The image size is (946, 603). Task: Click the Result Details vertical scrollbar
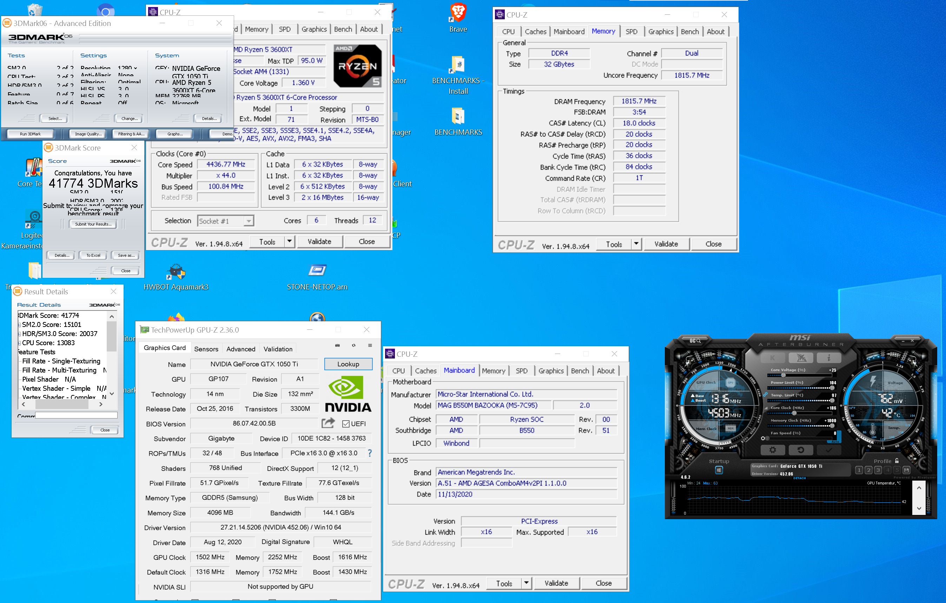click(x=112, y=355)
